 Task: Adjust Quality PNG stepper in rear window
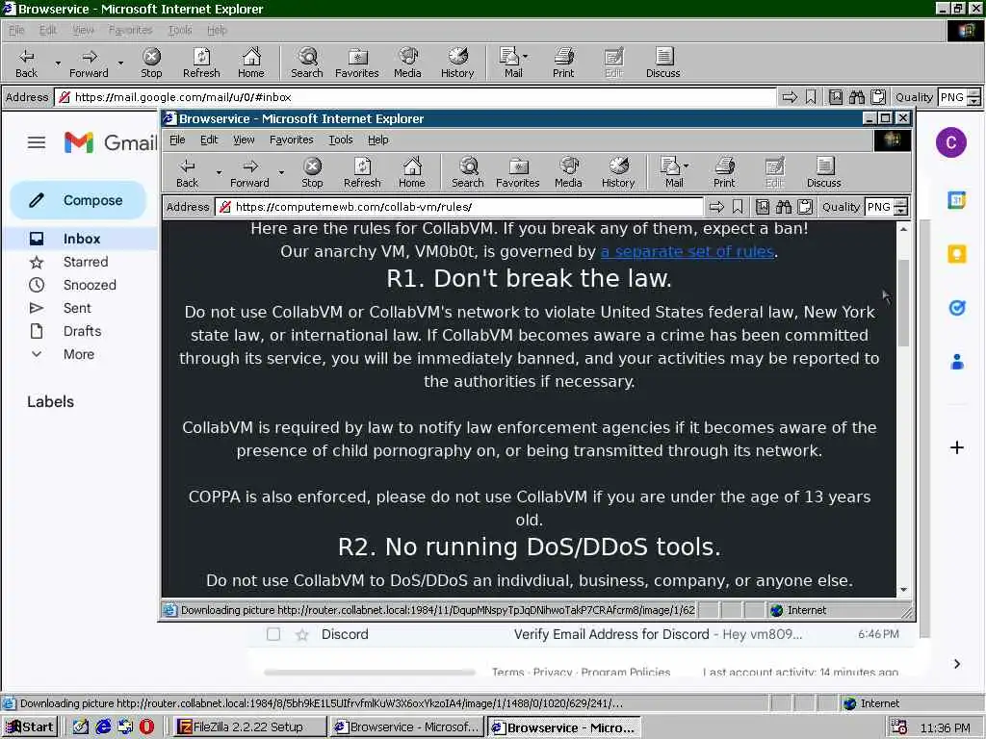[973, 97]
